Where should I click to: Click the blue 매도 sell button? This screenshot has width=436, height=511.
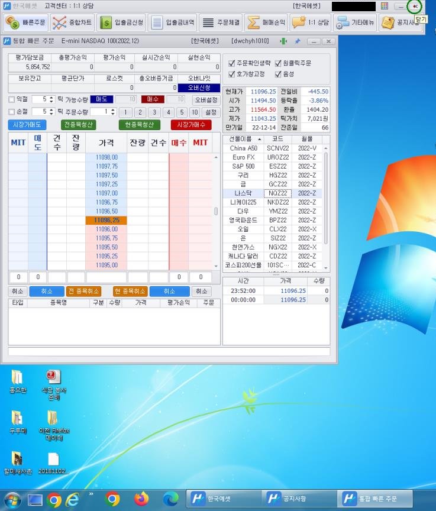(x=102, y=99)
